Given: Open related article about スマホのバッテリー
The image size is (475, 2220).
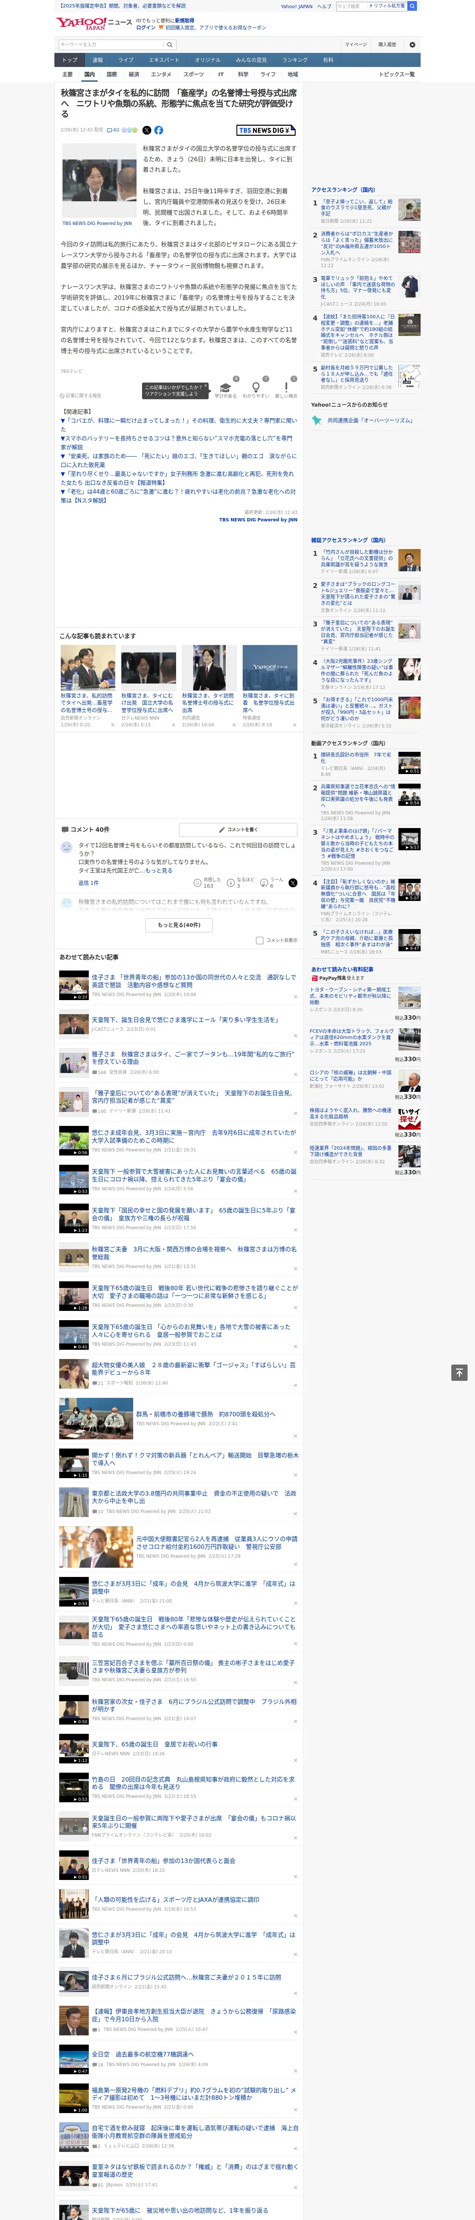Looking at the screenshot, I should pyautogui.click(x=177, y=443).
